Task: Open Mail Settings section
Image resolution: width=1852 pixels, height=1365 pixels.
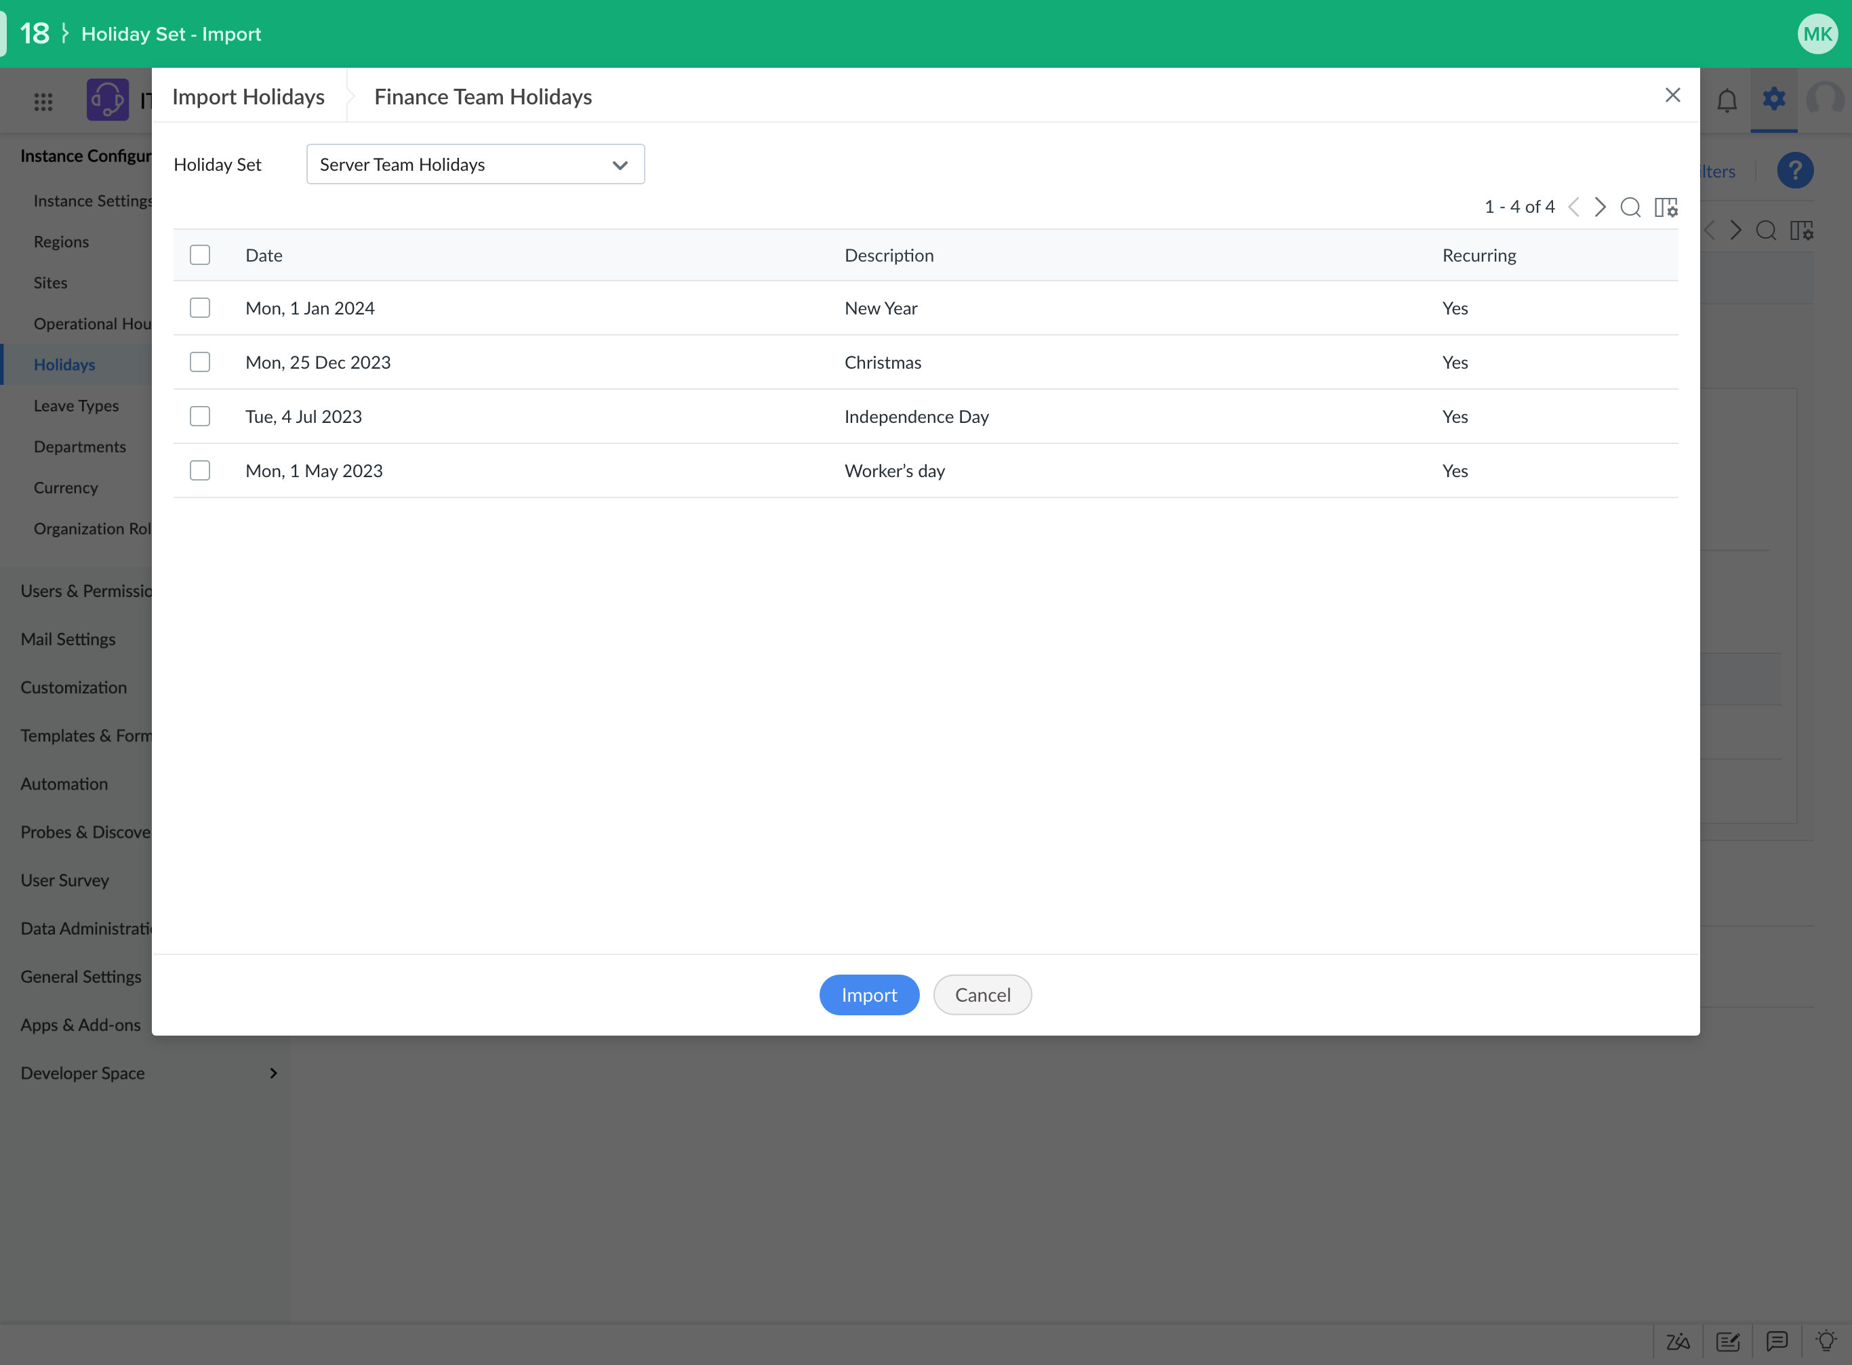Action: (x=68, y=640)
